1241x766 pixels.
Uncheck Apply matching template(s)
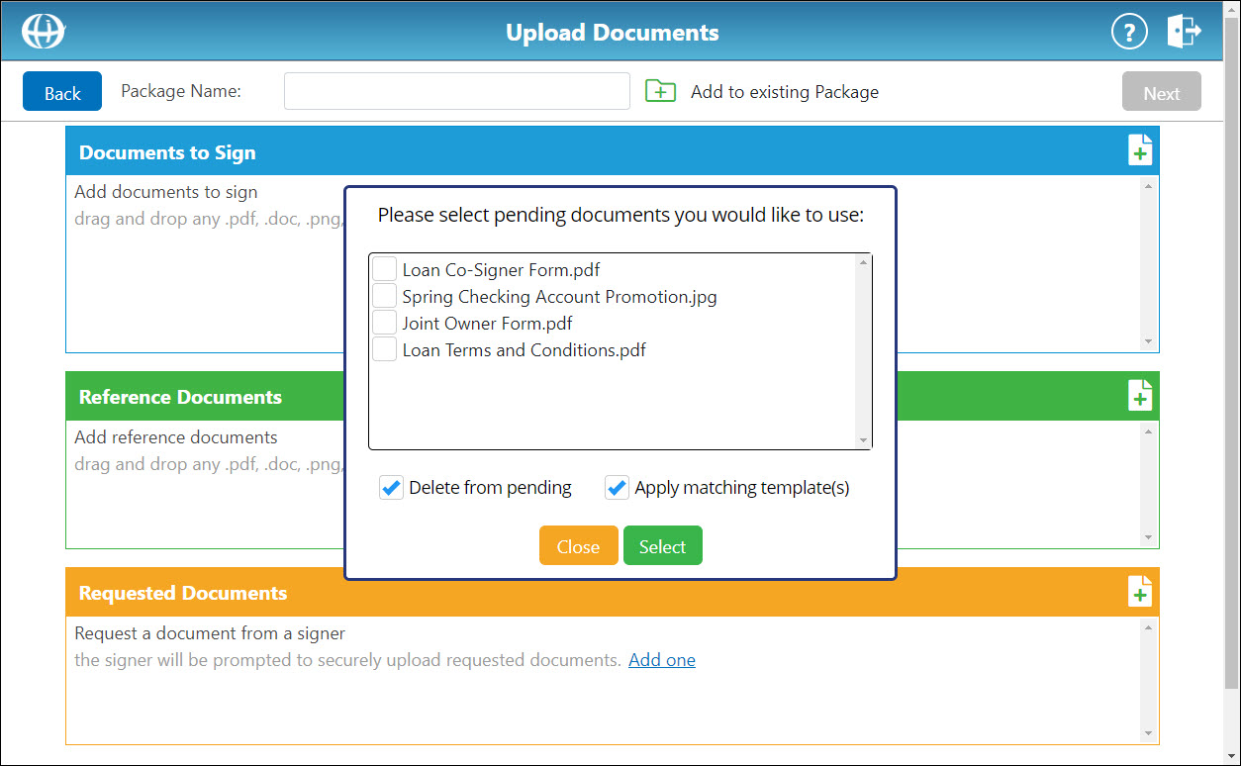pyautogui.click(x=617, y=487)
